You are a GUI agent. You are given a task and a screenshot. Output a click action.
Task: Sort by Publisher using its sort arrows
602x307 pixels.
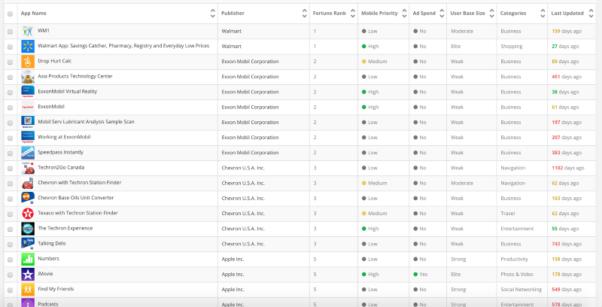[x=305, y=14]
